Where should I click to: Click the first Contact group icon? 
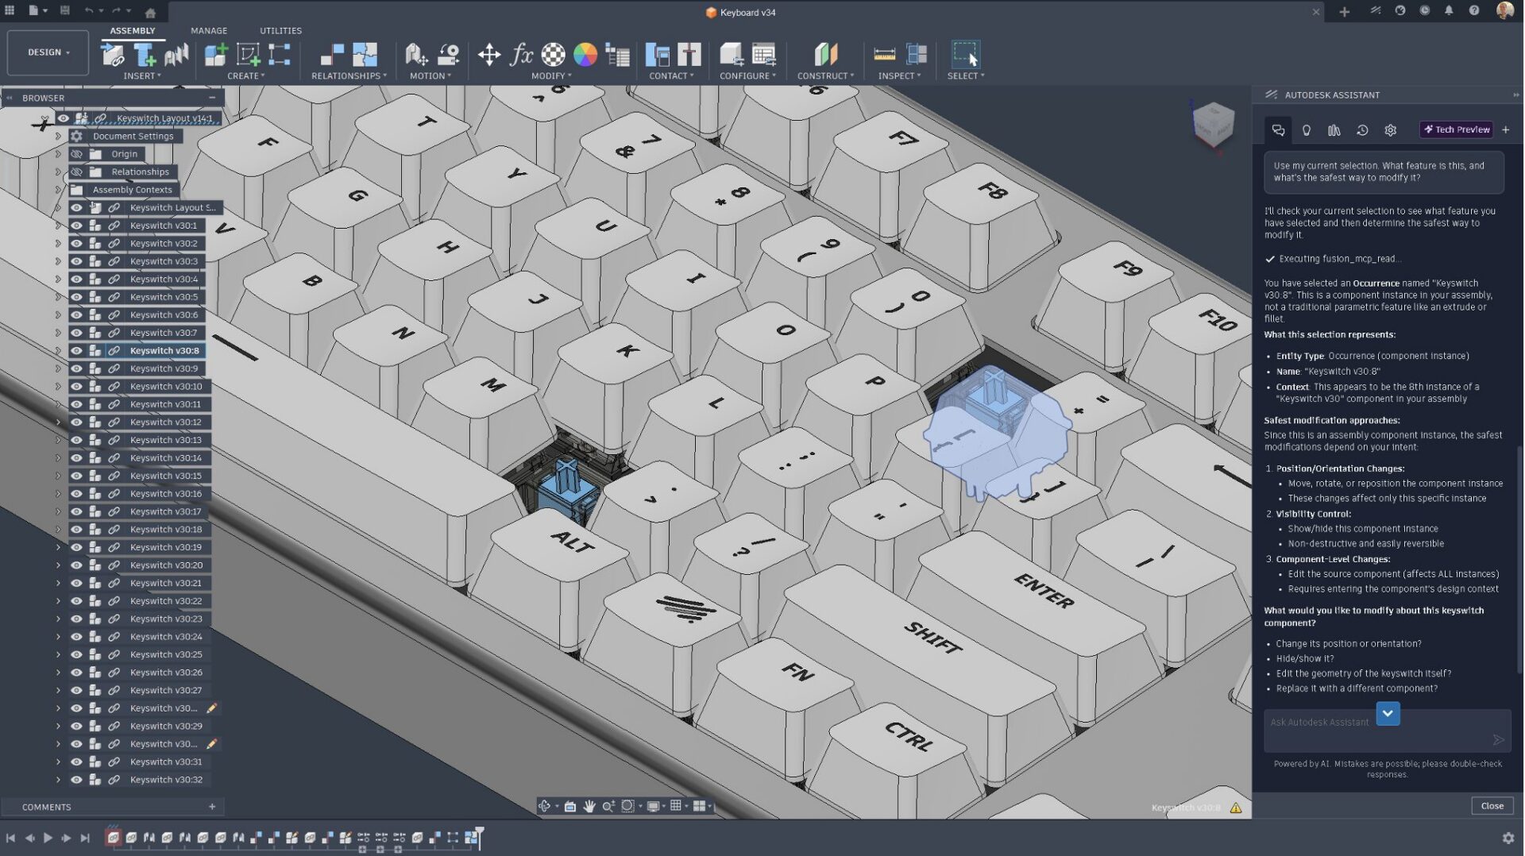(657, 54)
